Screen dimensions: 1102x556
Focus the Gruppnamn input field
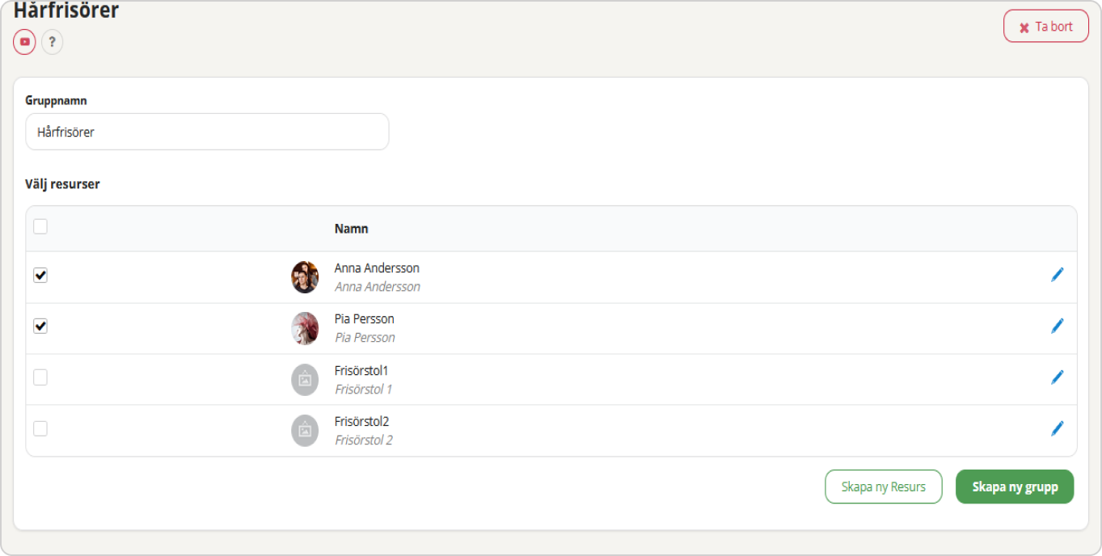point(207,132)
